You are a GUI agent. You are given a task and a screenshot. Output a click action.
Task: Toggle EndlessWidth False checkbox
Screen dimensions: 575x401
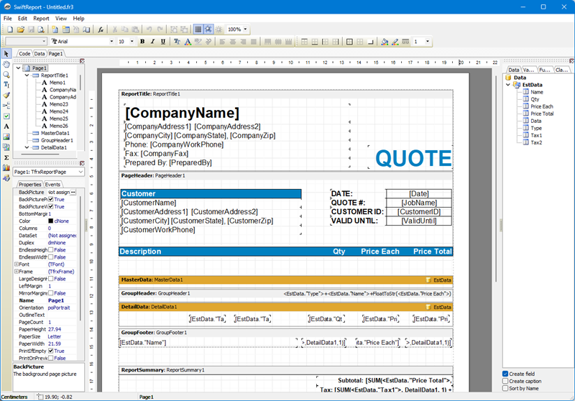(51, 257)
